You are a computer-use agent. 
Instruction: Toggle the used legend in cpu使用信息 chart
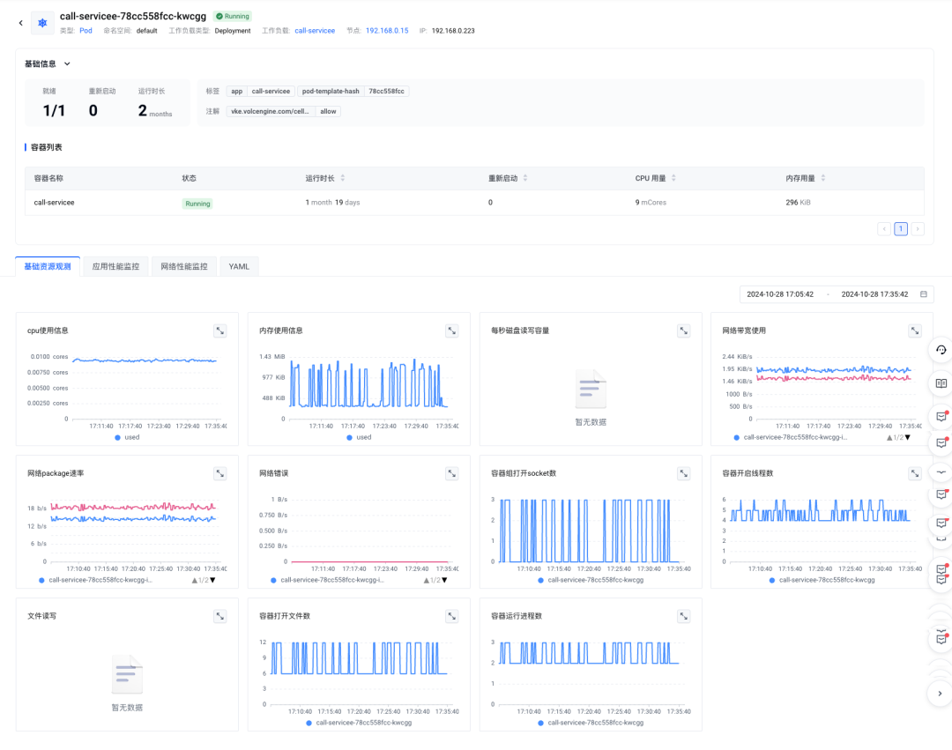[x=127, y=437]
